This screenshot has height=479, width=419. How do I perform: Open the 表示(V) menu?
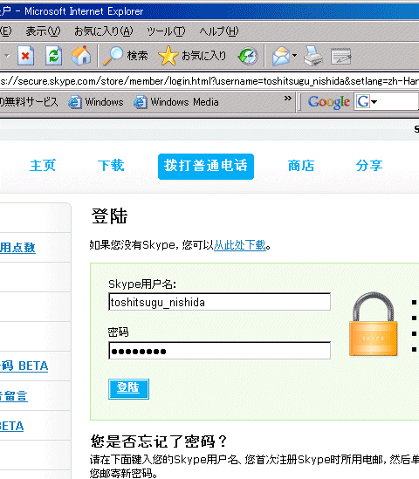pos(43,31)
